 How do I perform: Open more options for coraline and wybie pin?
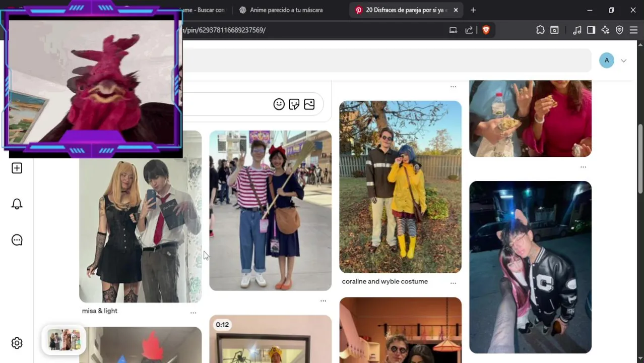pos(453,283)
